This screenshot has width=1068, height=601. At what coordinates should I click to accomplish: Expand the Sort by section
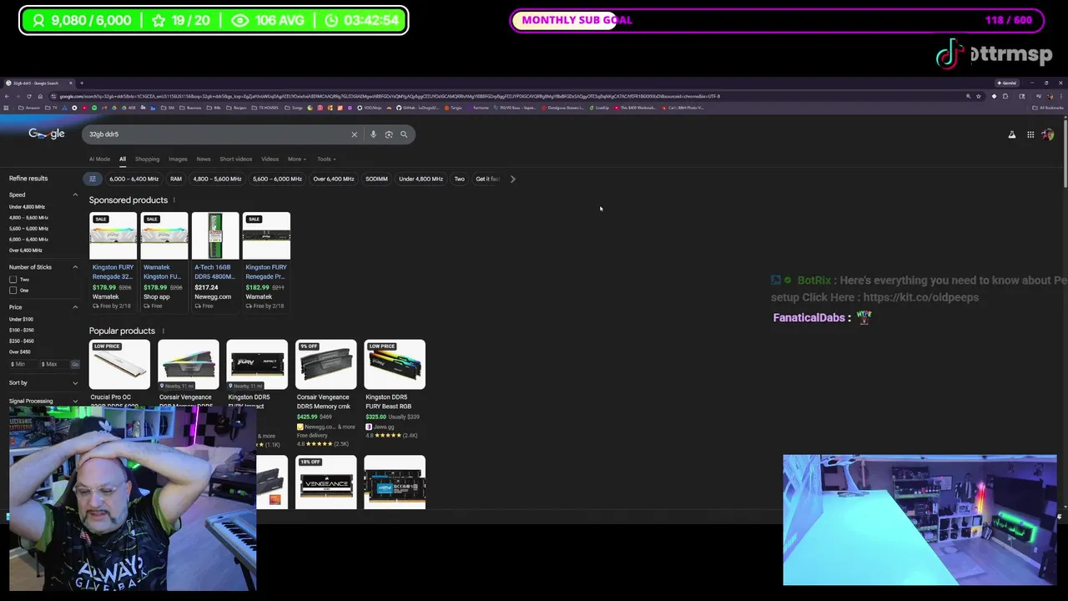click(75, 383)
